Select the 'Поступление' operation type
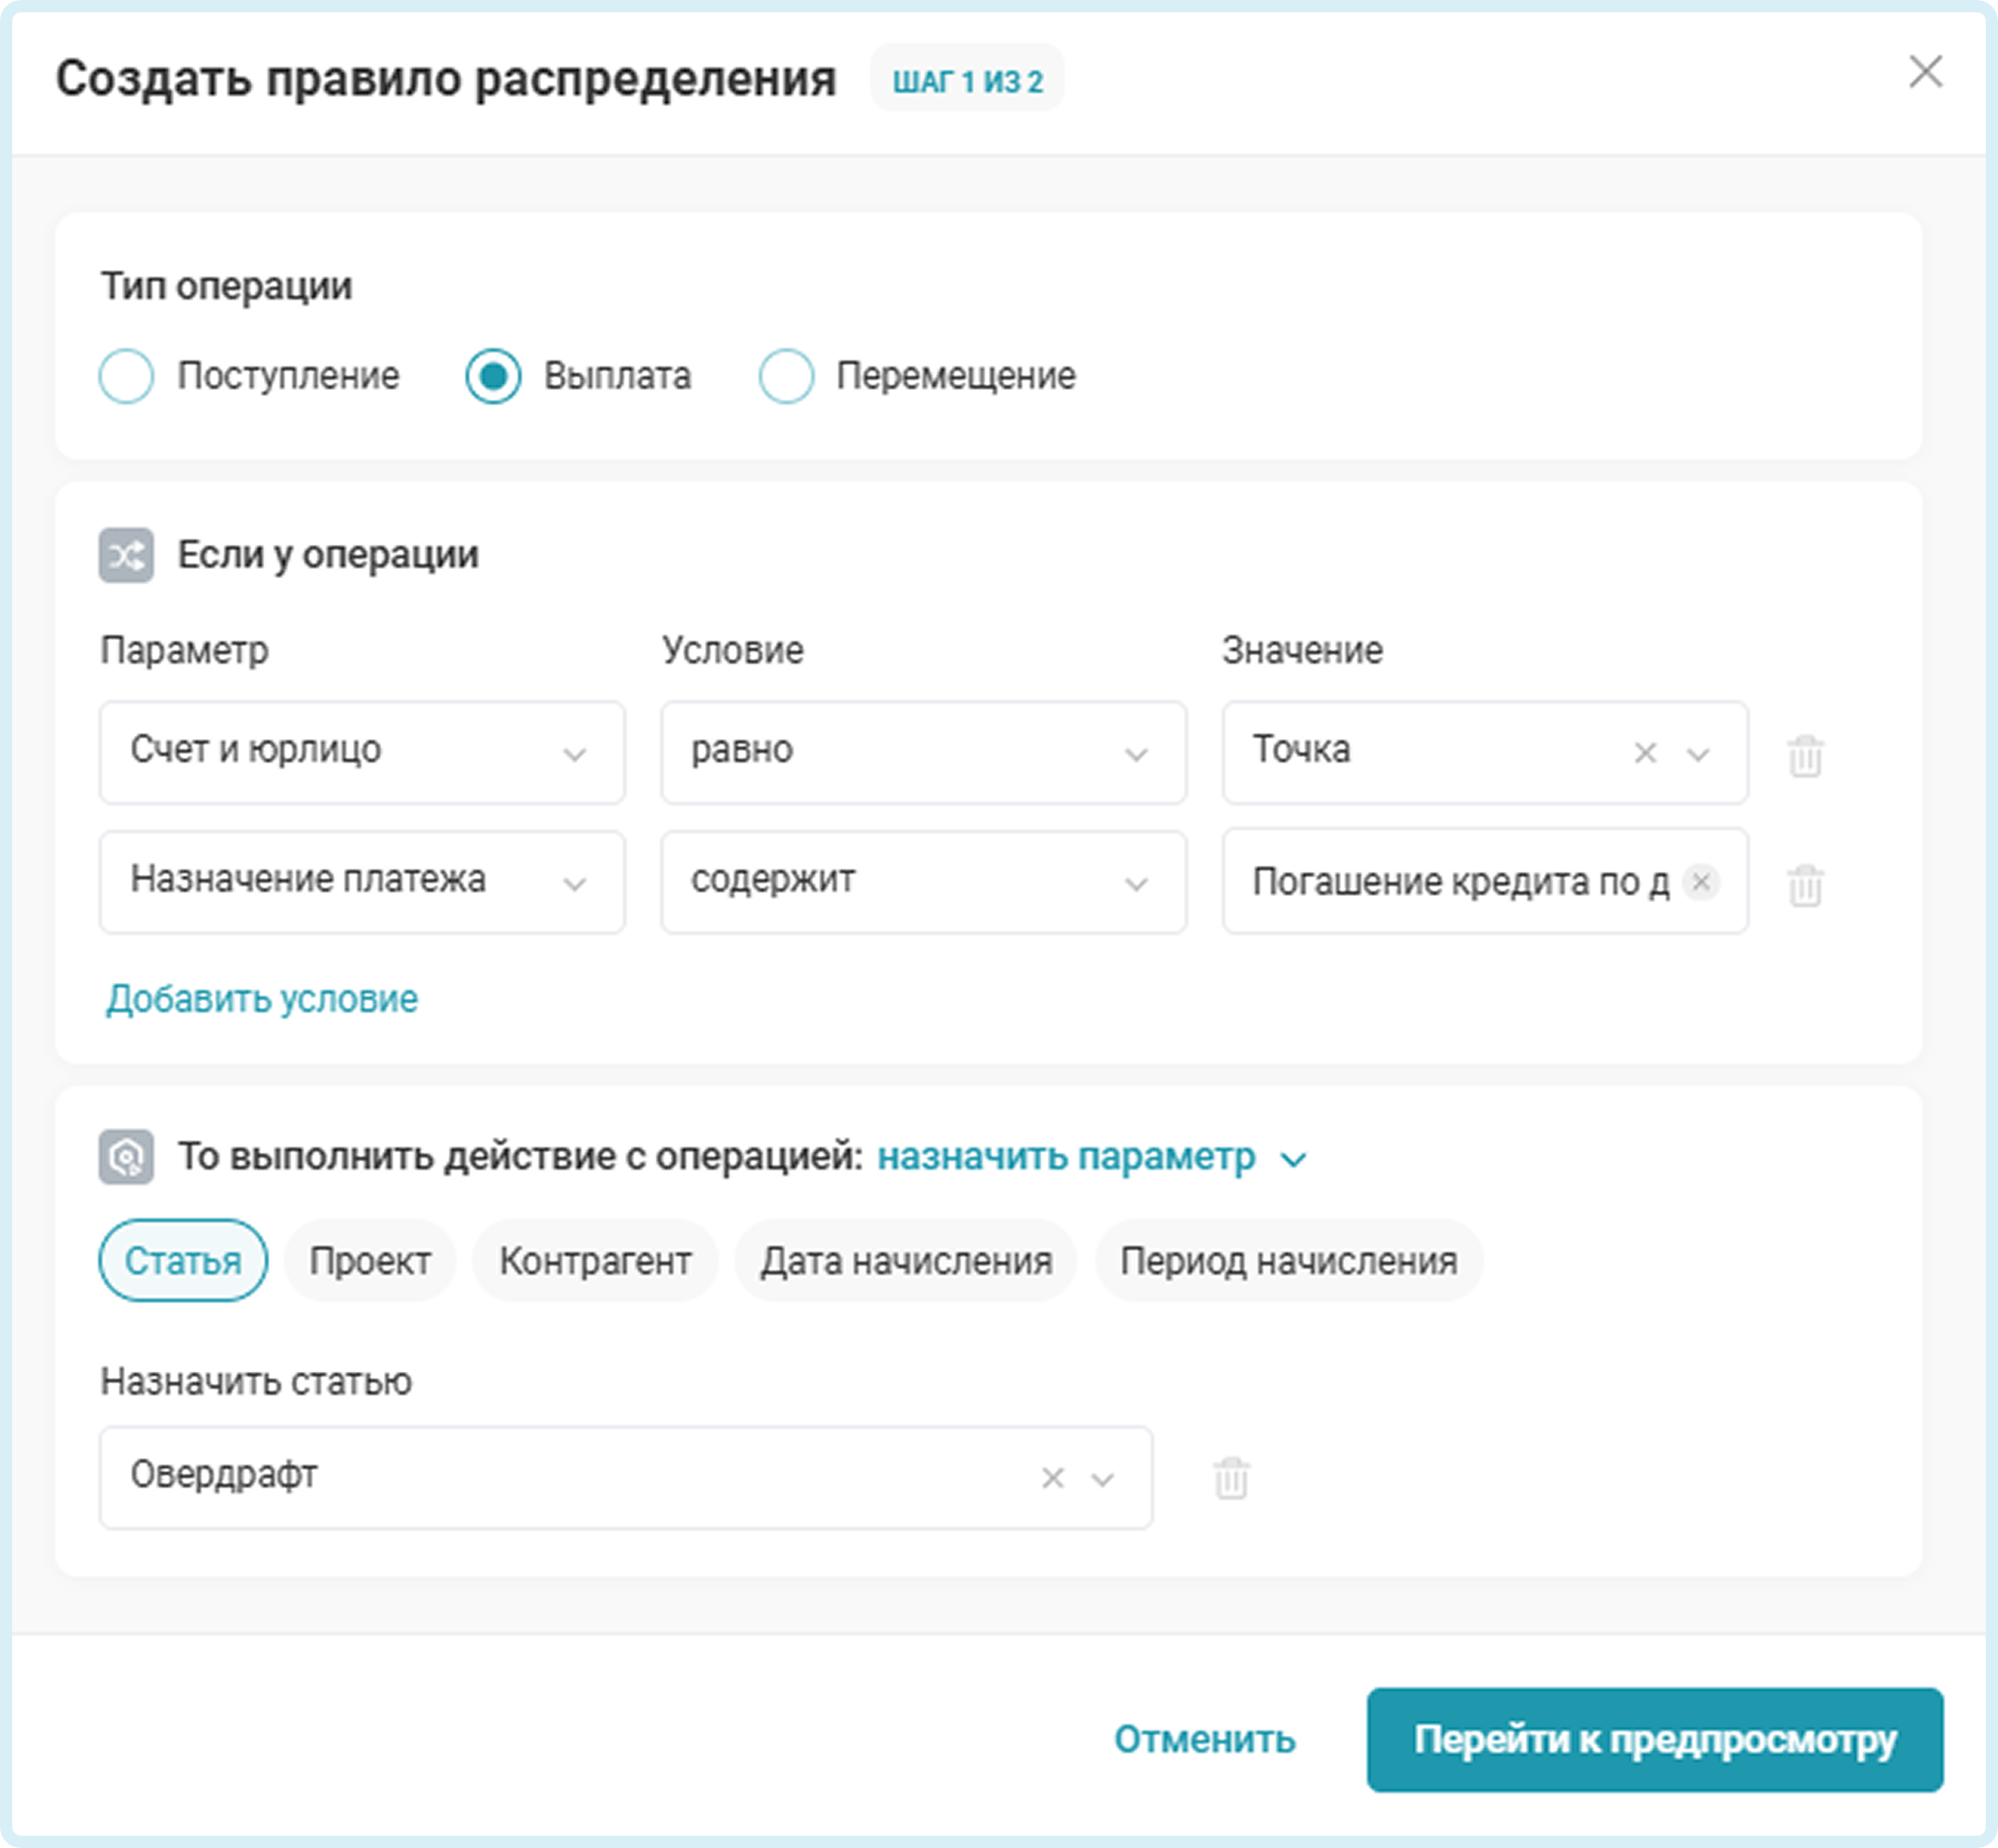This screenshot has height=1848, width=1998. [x=127, y=376]
